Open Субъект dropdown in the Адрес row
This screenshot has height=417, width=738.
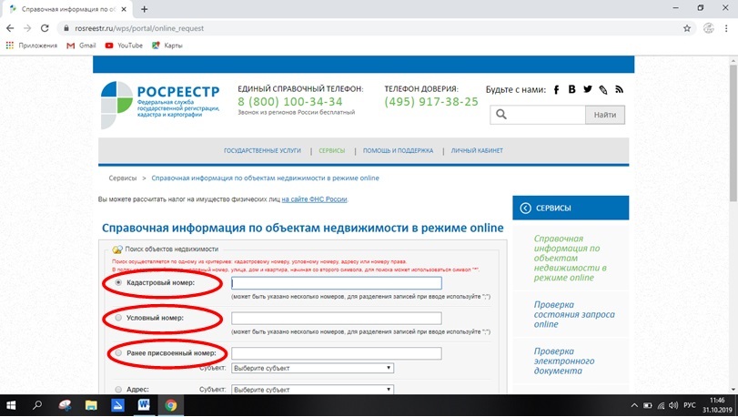click(312, 390)
